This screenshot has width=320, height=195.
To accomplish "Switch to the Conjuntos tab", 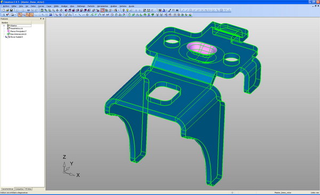I will coord(19,189).
